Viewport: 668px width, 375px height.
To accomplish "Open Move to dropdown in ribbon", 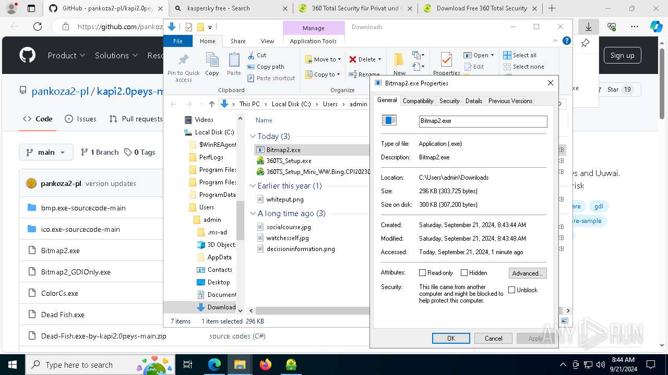I will [323, 59].
